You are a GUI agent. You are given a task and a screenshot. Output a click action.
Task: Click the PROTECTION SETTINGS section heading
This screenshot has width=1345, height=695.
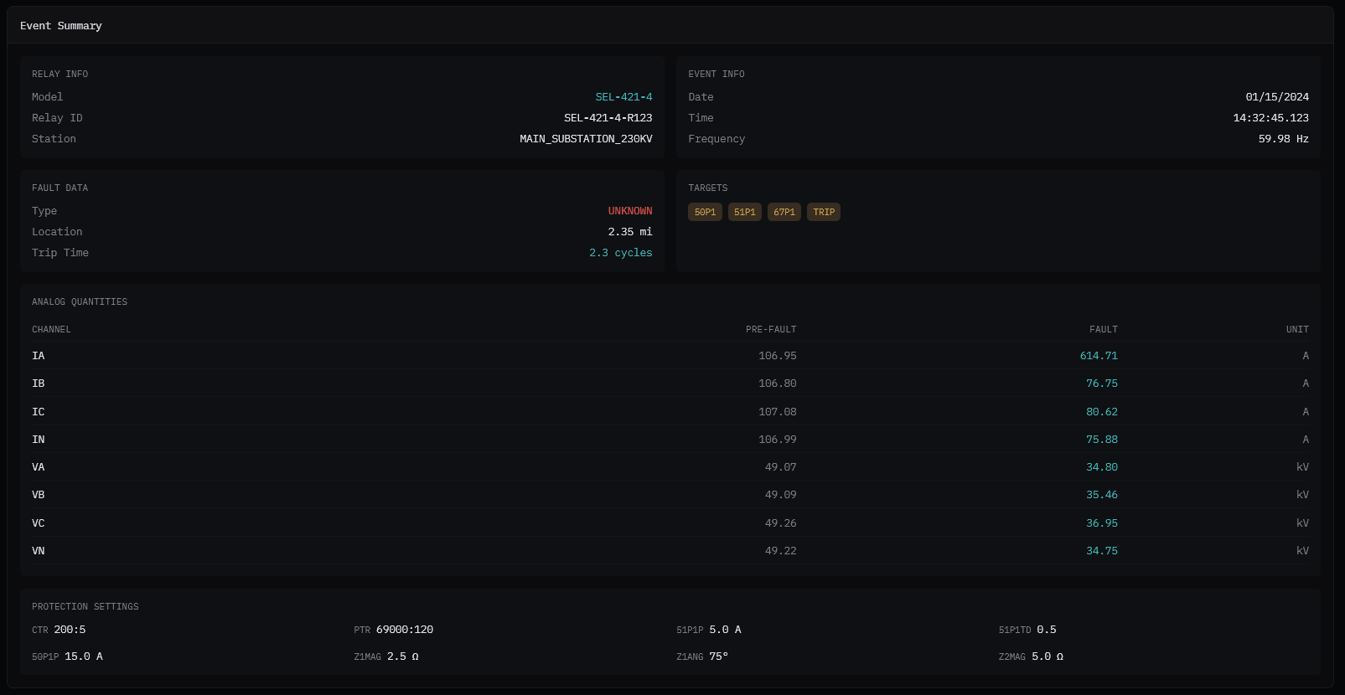[85, 606]
